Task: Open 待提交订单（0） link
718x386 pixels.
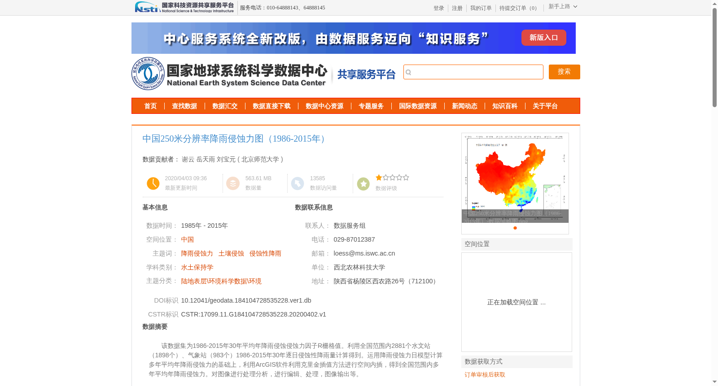Action: 520,8
